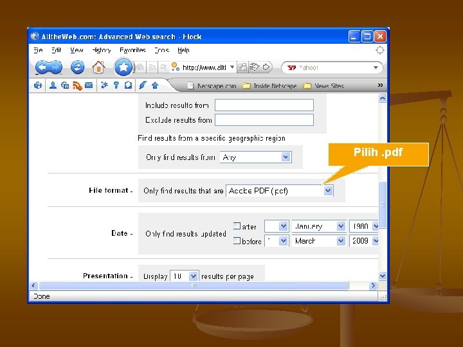This screenshot has height=347, width=463.
Task: Open the History menu
Action: [102, 50]
